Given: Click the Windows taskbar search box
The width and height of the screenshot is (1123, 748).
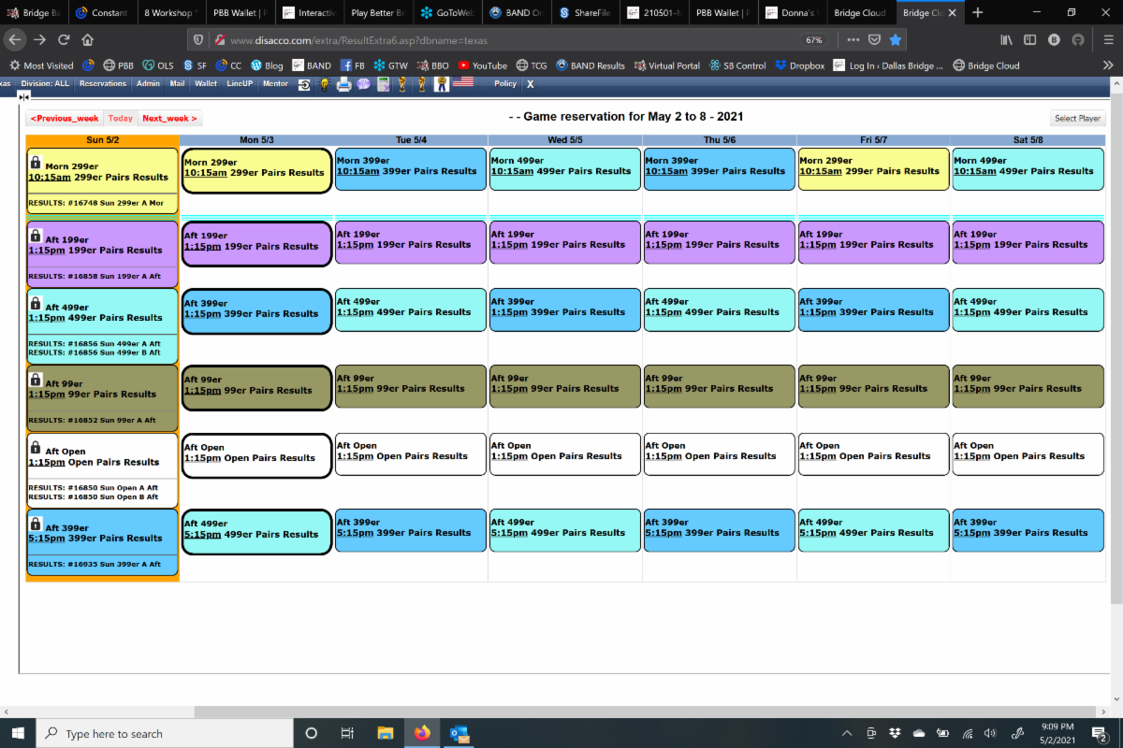Looking at the screenshot, I should pos(168,733).
